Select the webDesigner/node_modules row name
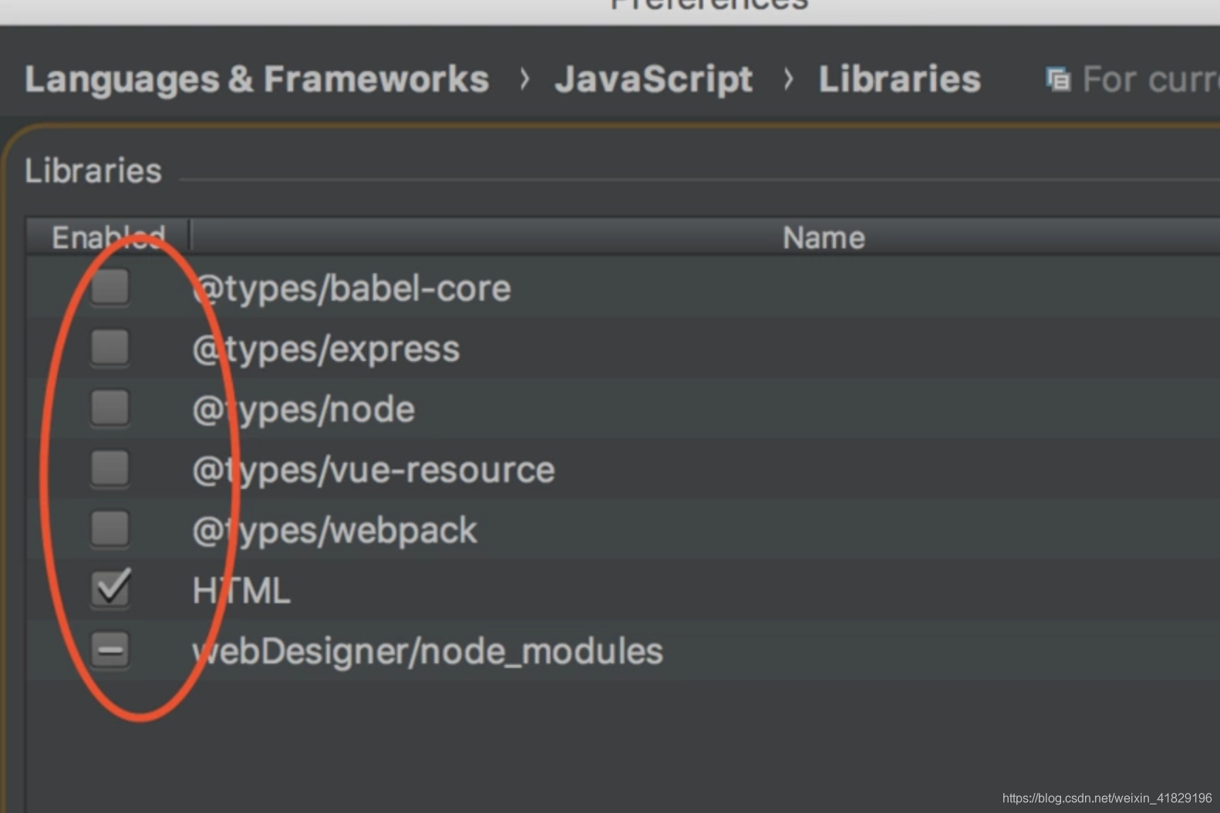Image resolution: width=1220 pixels, height=813 pixels. [427, 651]
